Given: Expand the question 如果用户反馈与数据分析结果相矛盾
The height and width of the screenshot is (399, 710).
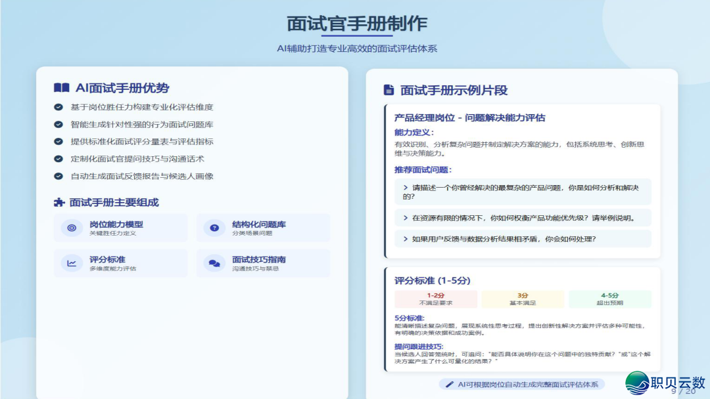Looking at the screenshot, I should click(x=523, y=239).
